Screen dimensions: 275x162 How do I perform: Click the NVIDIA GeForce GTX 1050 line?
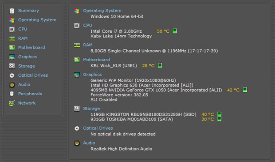click(156, 90)
